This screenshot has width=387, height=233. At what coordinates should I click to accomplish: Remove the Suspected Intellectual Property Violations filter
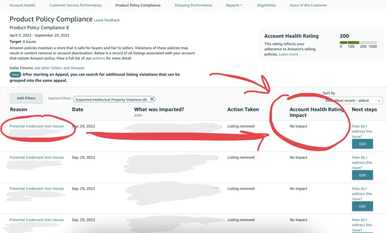coord(152,99)
